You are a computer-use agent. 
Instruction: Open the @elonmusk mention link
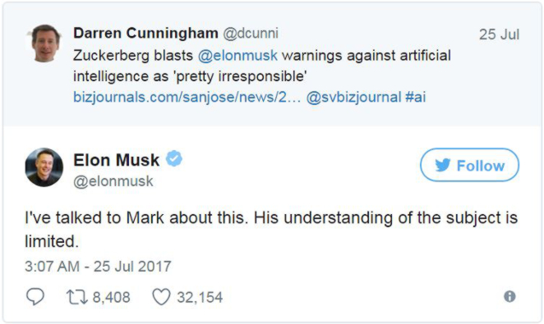coord(237,56)
